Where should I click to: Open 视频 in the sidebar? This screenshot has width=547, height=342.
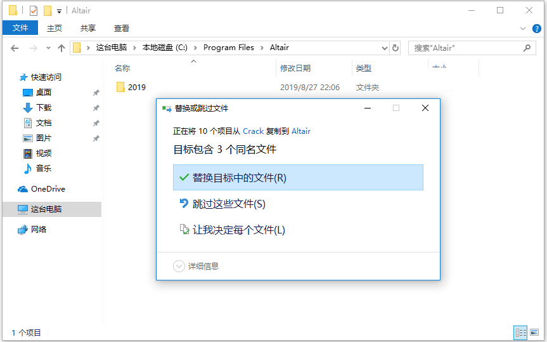(x=44, y=153)
